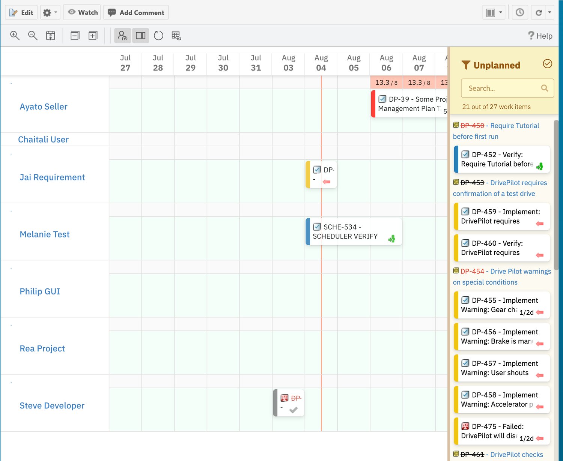Open the refresh options dropdown arrow

tap(550, 12)
